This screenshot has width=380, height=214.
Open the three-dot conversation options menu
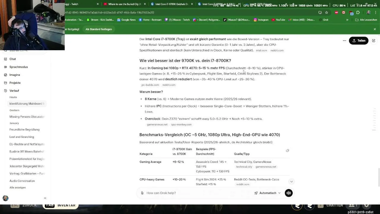(344, 41)
